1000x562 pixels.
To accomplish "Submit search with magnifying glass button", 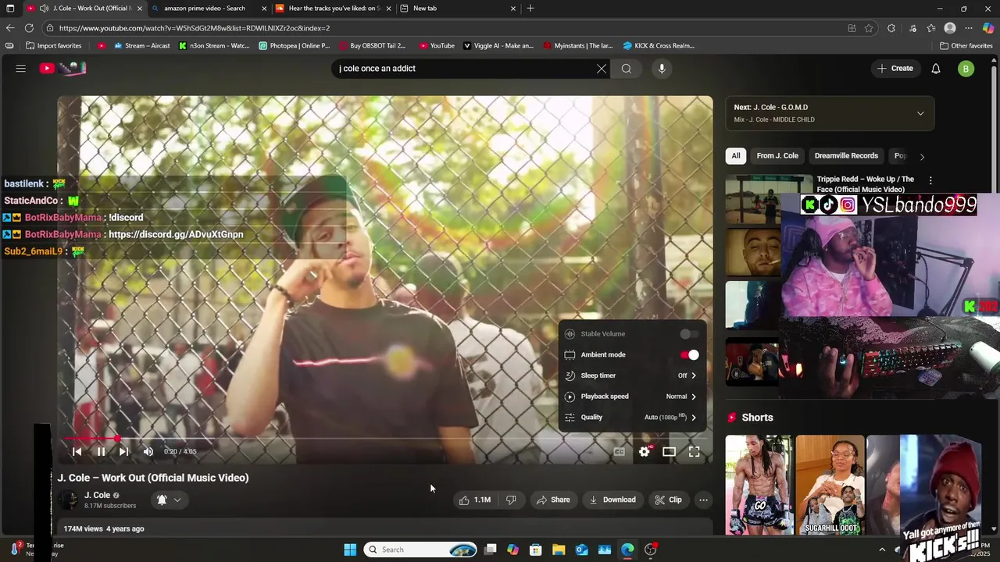I will 627,69.
